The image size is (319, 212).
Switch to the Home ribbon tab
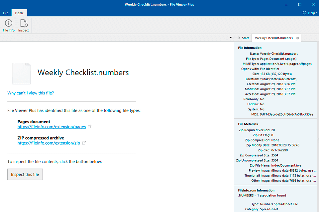tap(19, 13)
